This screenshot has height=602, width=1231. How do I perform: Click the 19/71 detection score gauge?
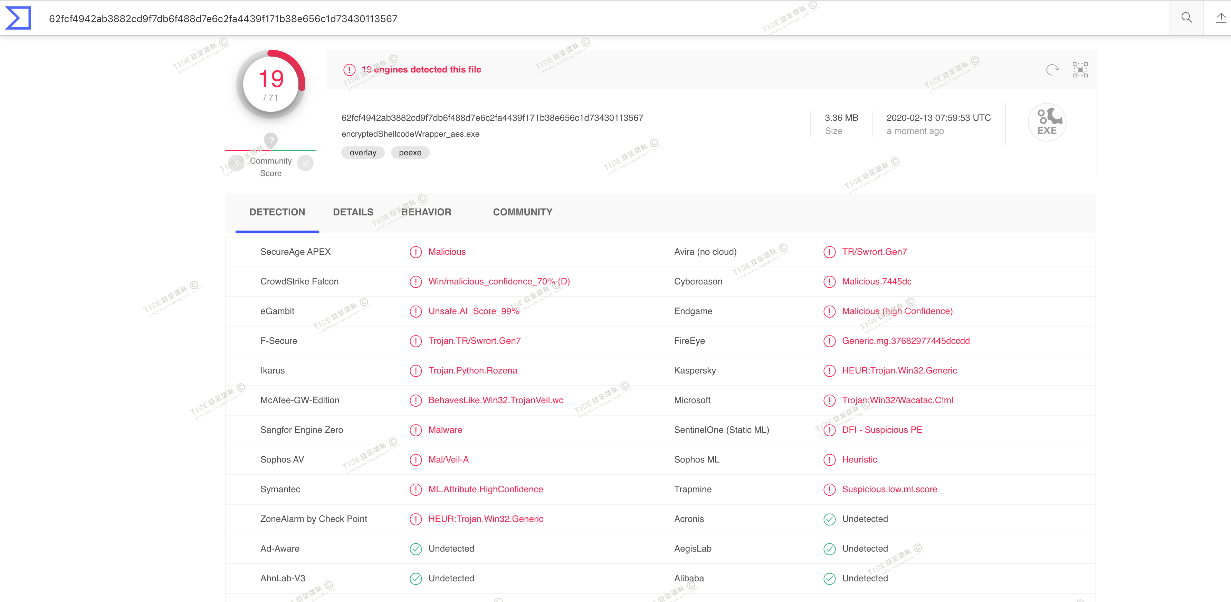[270, 85]
